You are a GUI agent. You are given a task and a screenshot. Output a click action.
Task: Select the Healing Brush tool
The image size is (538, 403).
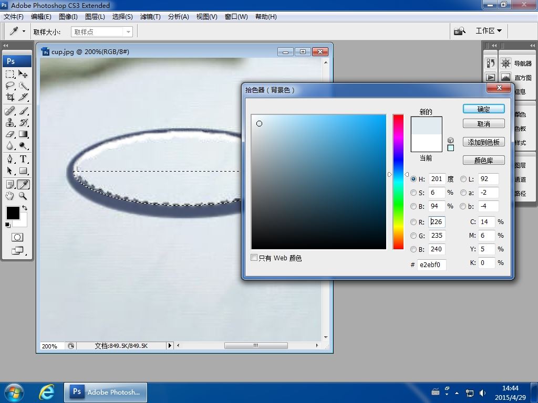pyautogui.click(x=10, y=111)
